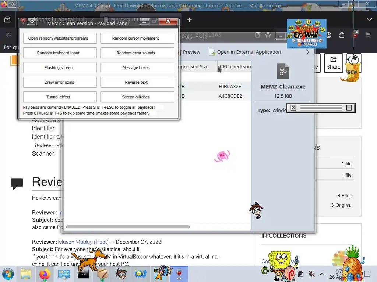
Task: Open the start menu launcher
Action: point(8,274)
